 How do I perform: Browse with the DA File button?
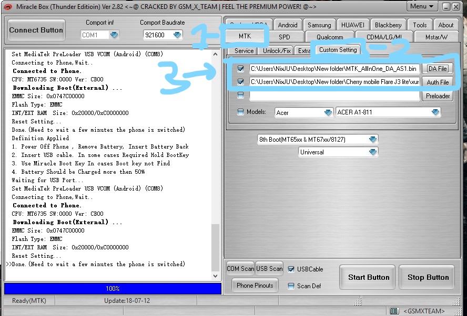pyautogui.click(x=438, y=69)
